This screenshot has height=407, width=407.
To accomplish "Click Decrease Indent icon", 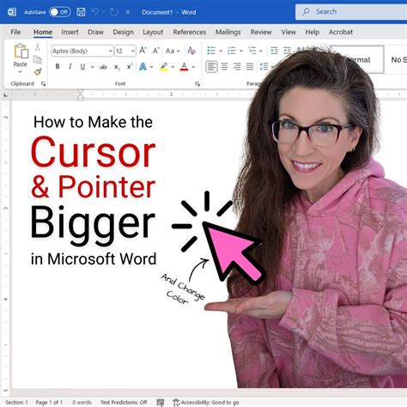I will point(274,51).
